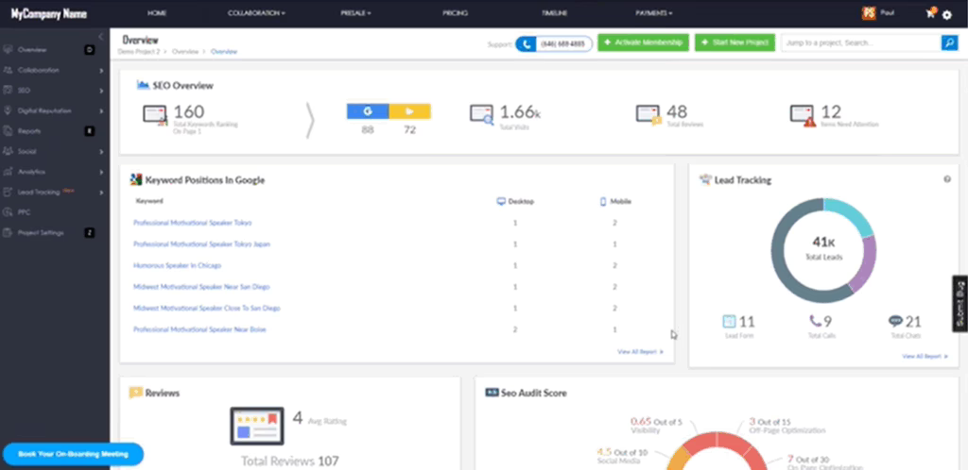
Task: Click the Mobile column header
Action: click(615, 201)
